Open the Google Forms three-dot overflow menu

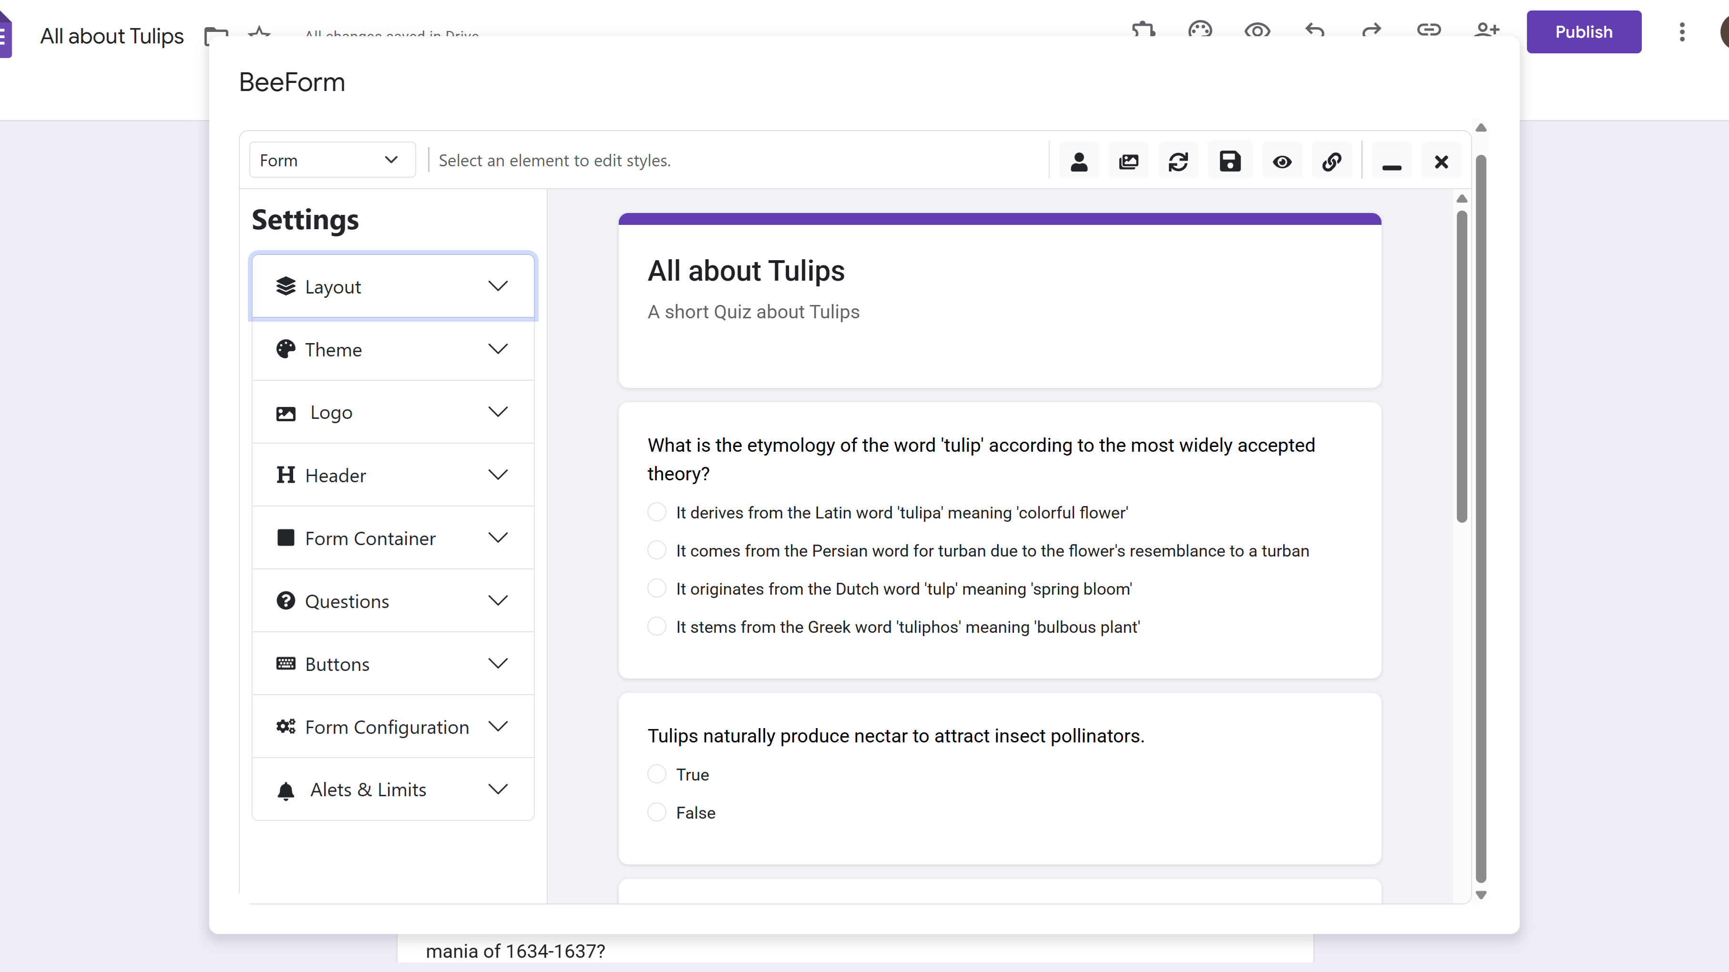pyautogui.click(x=1681, y=31)
